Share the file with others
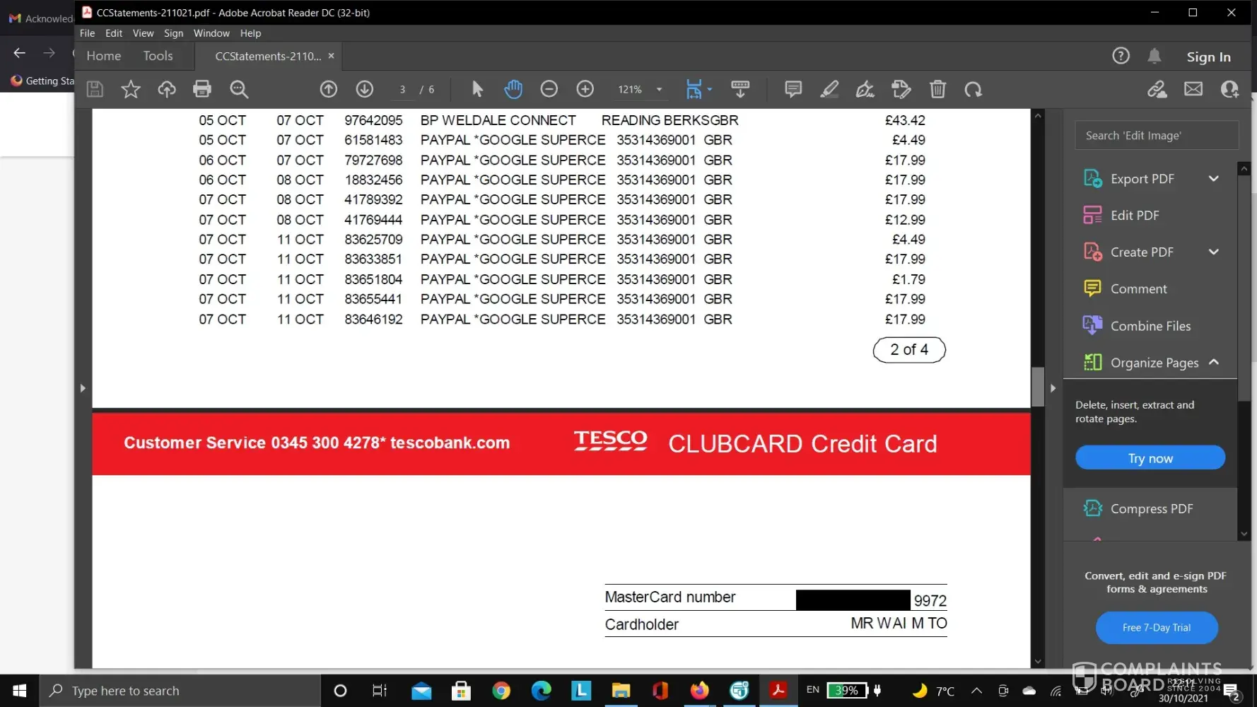The height and width of the screenshot is (707, 1257). 1229,89
